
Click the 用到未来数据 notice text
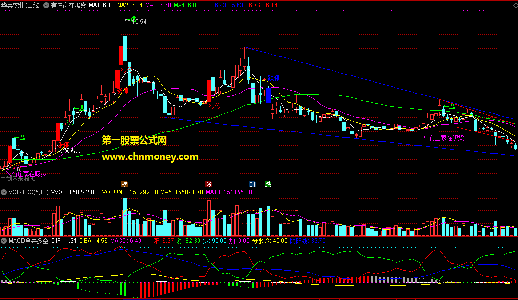[18, 179]
